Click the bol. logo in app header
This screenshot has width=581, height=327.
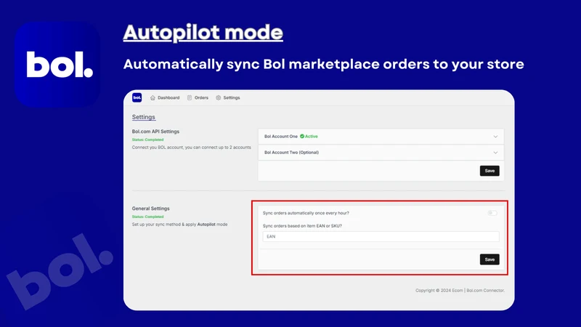point(137,97)
